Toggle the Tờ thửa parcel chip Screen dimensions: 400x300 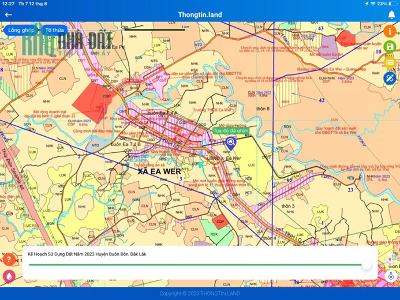[x=54, y=30]
